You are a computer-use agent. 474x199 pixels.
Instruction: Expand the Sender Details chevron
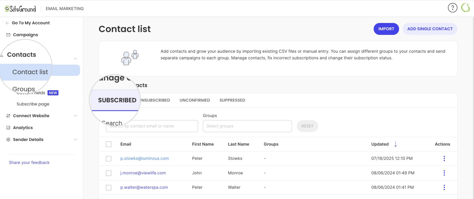coord(75,139)
